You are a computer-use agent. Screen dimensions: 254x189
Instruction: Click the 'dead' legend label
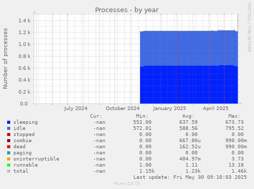pyautogui.click(x=19, y=147)
